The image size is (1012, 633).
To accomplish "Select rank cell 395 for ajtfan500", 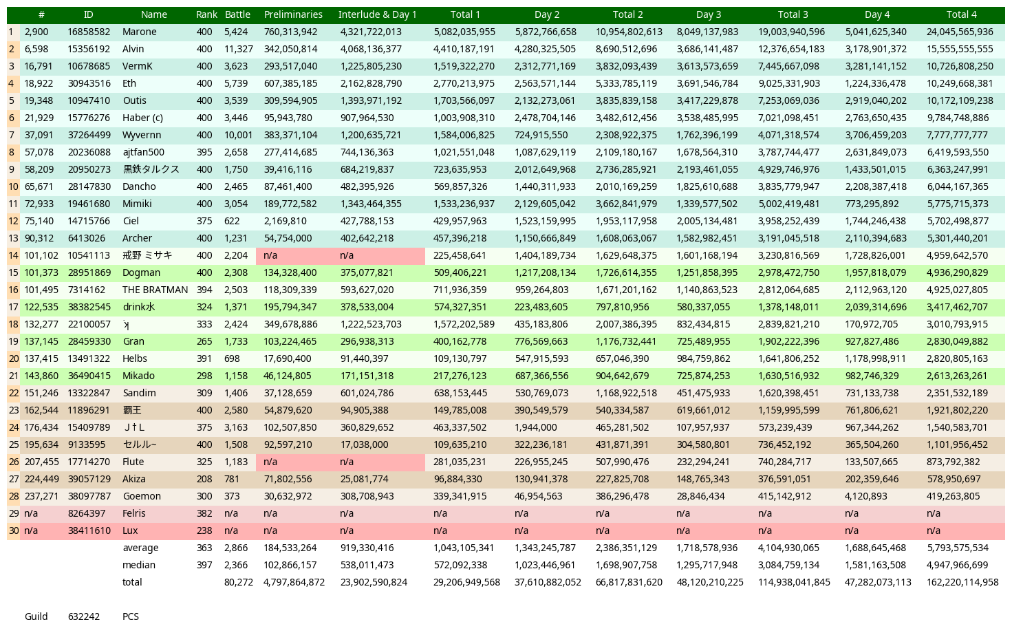I will point(204,152).
